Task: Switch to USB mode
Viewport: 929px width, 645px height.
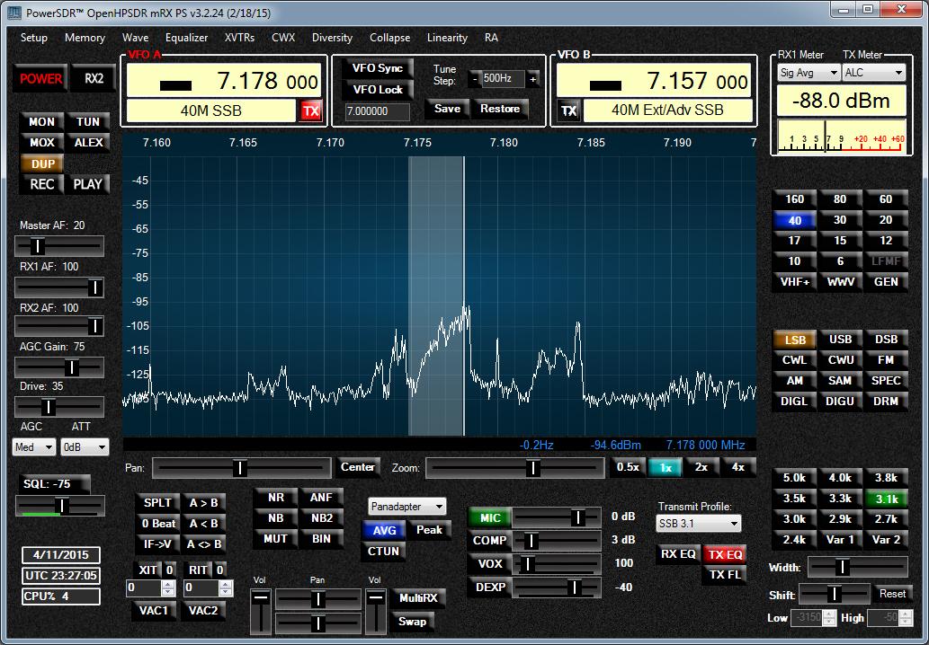Action: 840,340
